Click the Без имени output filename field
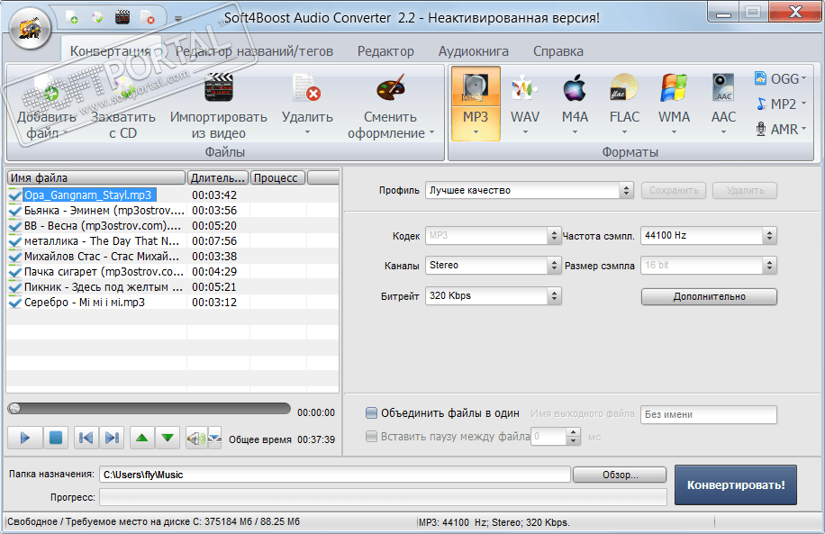Screen dimensions: 825x534 tap(708, 414)
